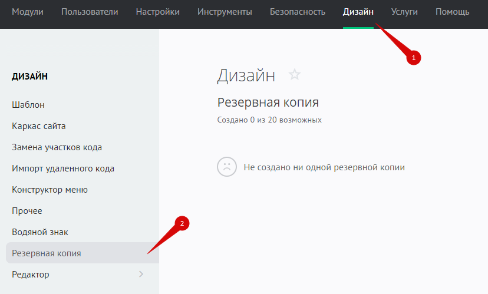Click the sad face empty-state icon
This screenshot has height=294, width=488.
click(x=226, y=167)
